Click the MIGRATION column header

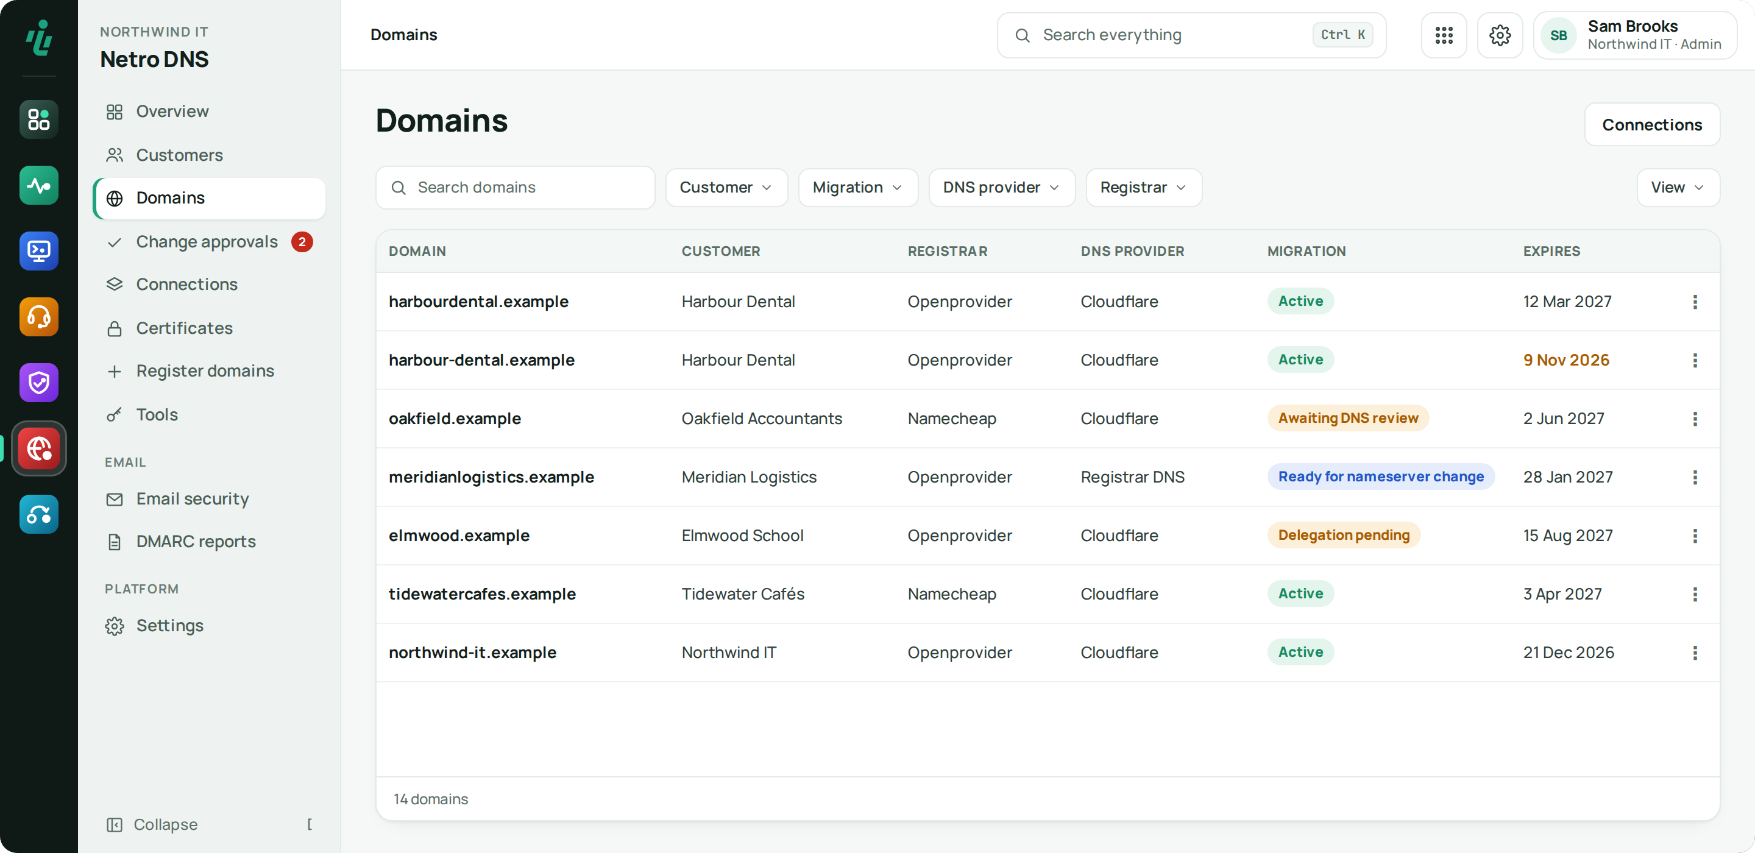click(1306, 252)
